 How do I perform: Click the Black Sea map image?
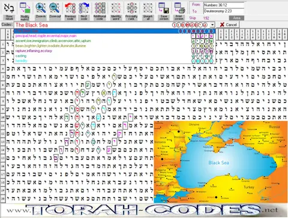pos(221,162)
